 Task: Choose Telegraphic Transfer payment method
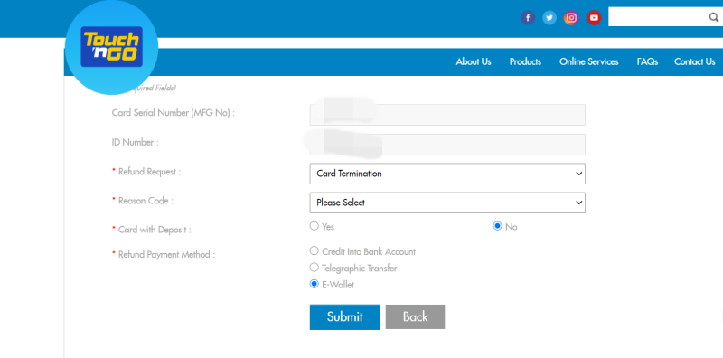314,267
